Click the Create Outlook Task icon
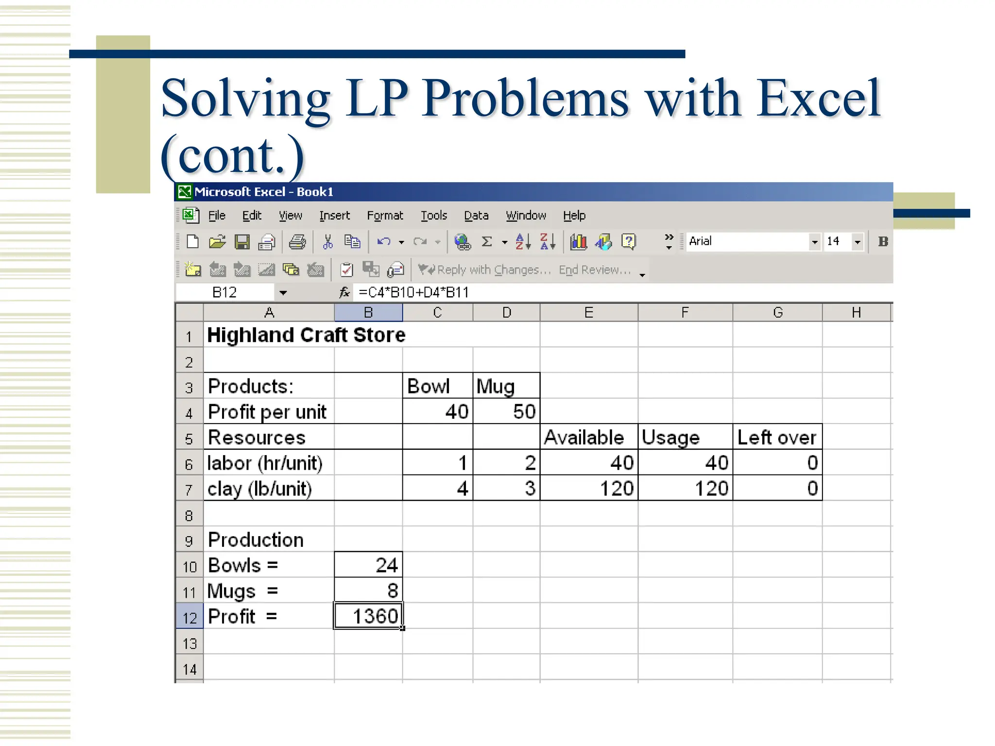The height and width of the screenshot is (746, 995). [346, 269]
